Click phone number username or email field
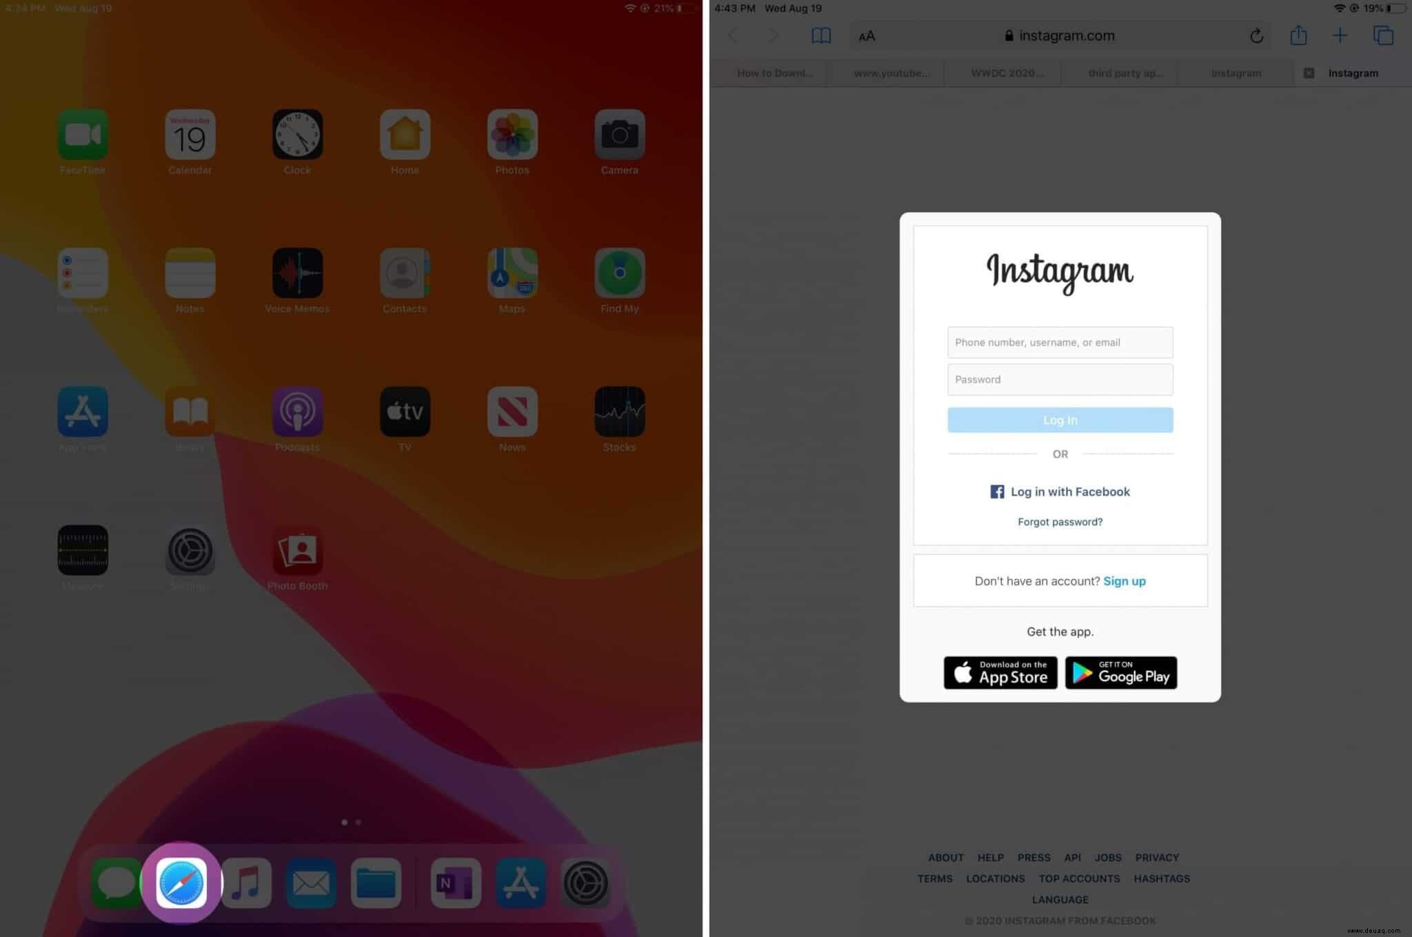This screenshot has height=937, width=1412. point(1060,342)
